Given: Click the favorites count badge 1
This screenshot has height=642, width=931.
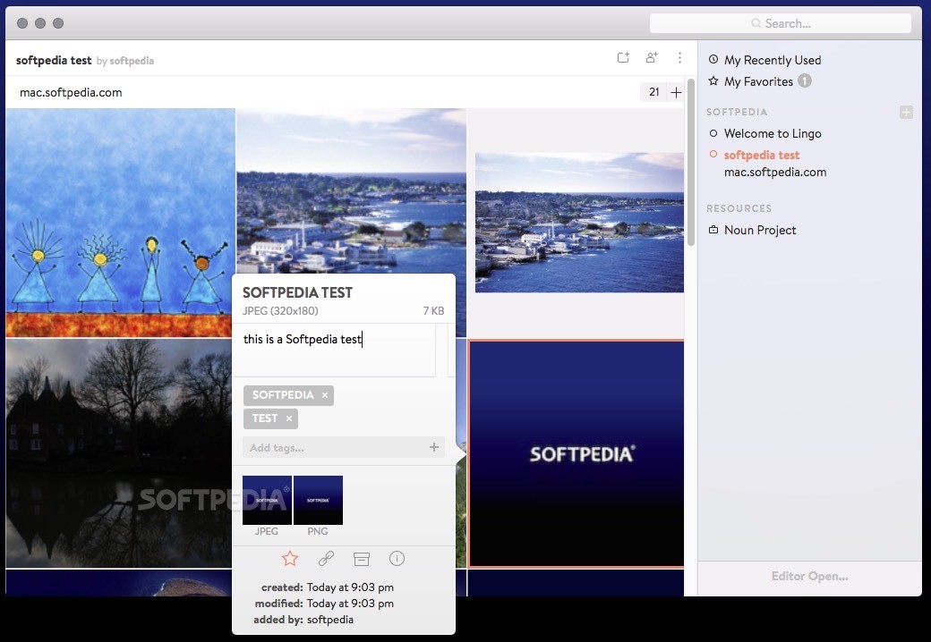Looking at the screenshot, I should pyautogui.click(x=804, y=80).
